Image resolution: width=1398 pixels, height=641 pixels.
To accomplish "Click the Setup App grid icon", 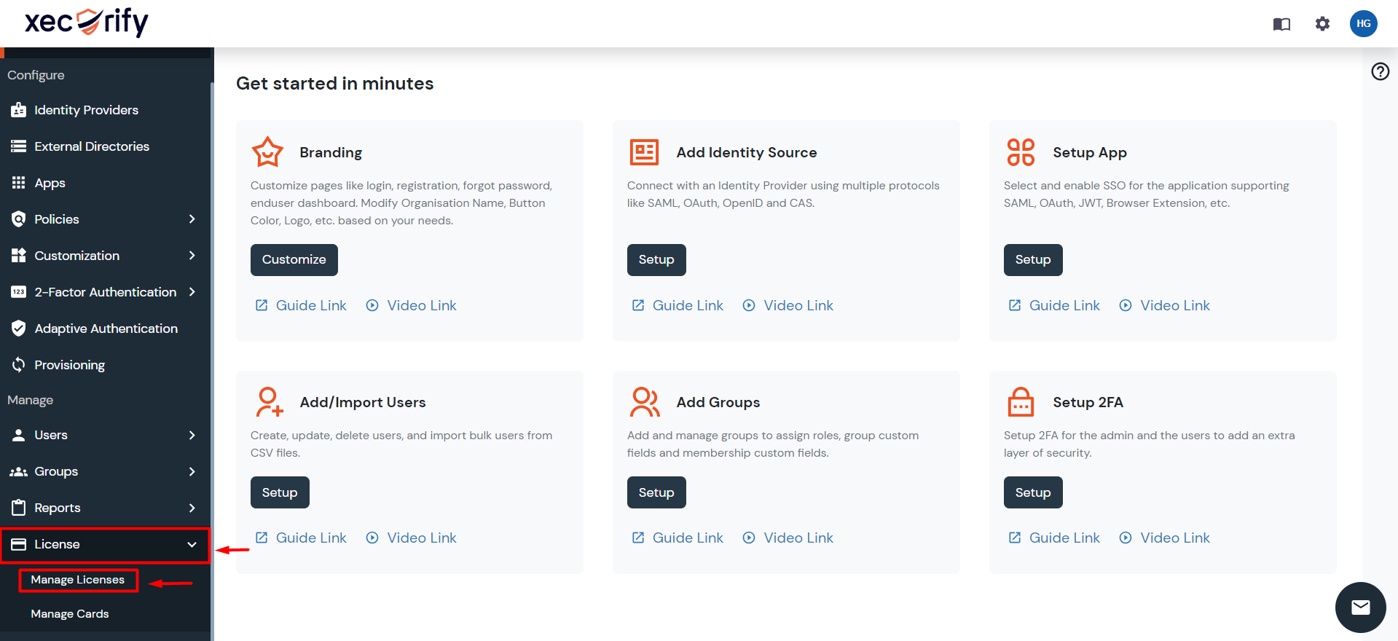I will tap(1021, 152).
